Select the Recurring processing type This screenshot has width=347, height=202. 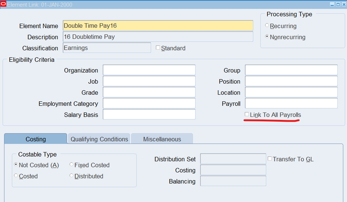[x=267, y=26]
